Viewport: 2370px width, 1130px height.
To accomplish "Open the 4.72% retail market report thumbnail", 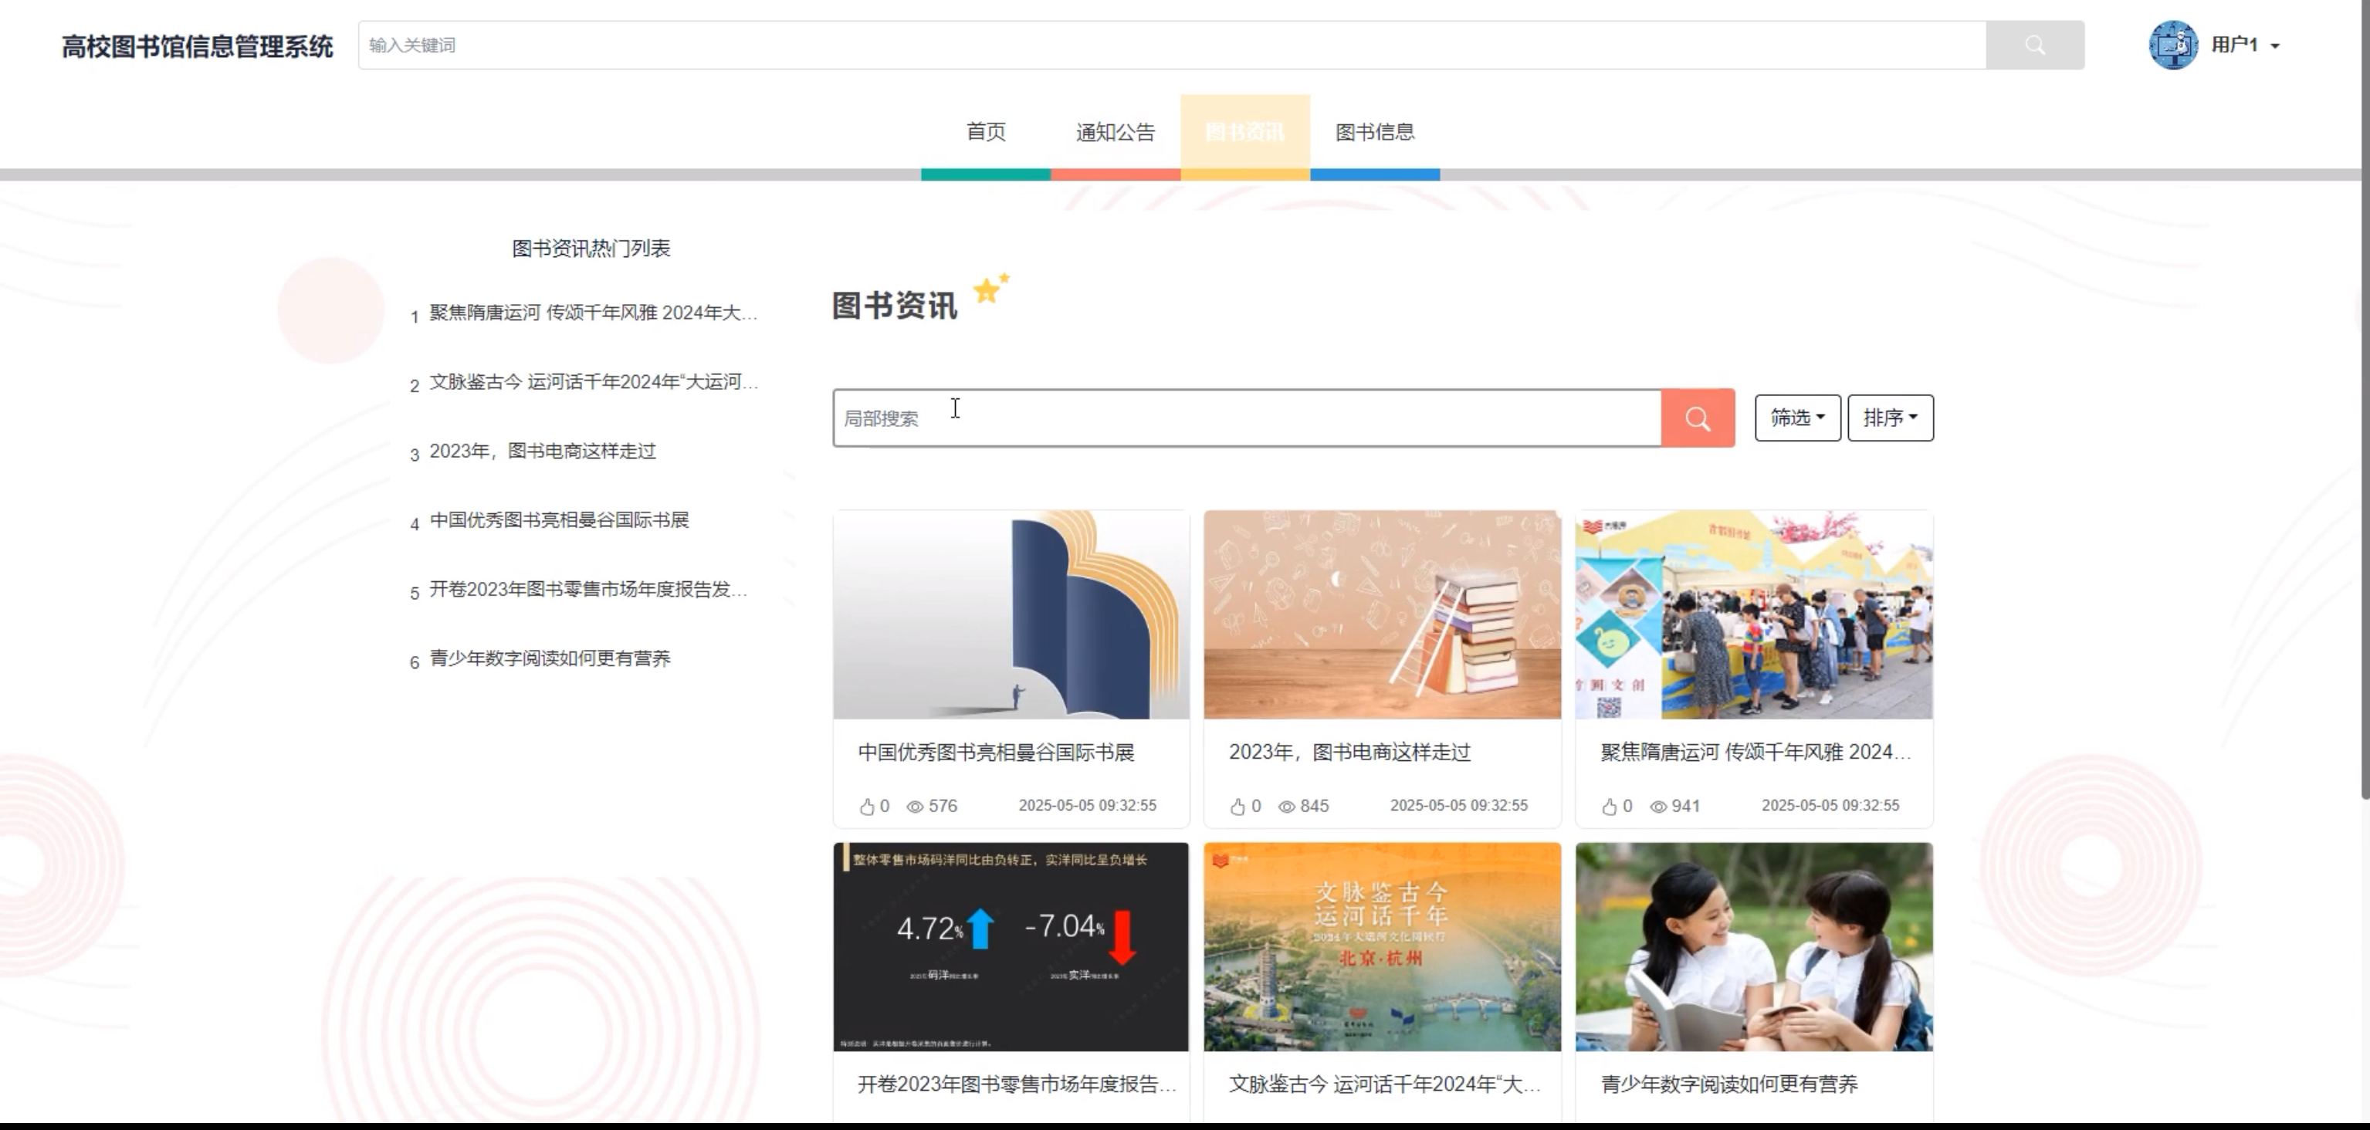I will tap(1011, 946).
